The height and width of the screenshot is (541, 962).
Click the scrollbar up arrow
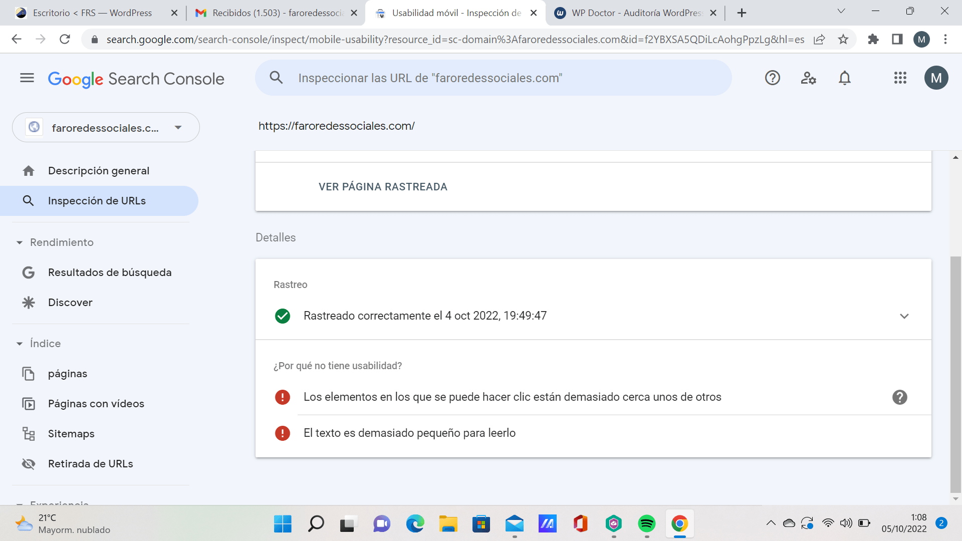(x=955, y=158)
